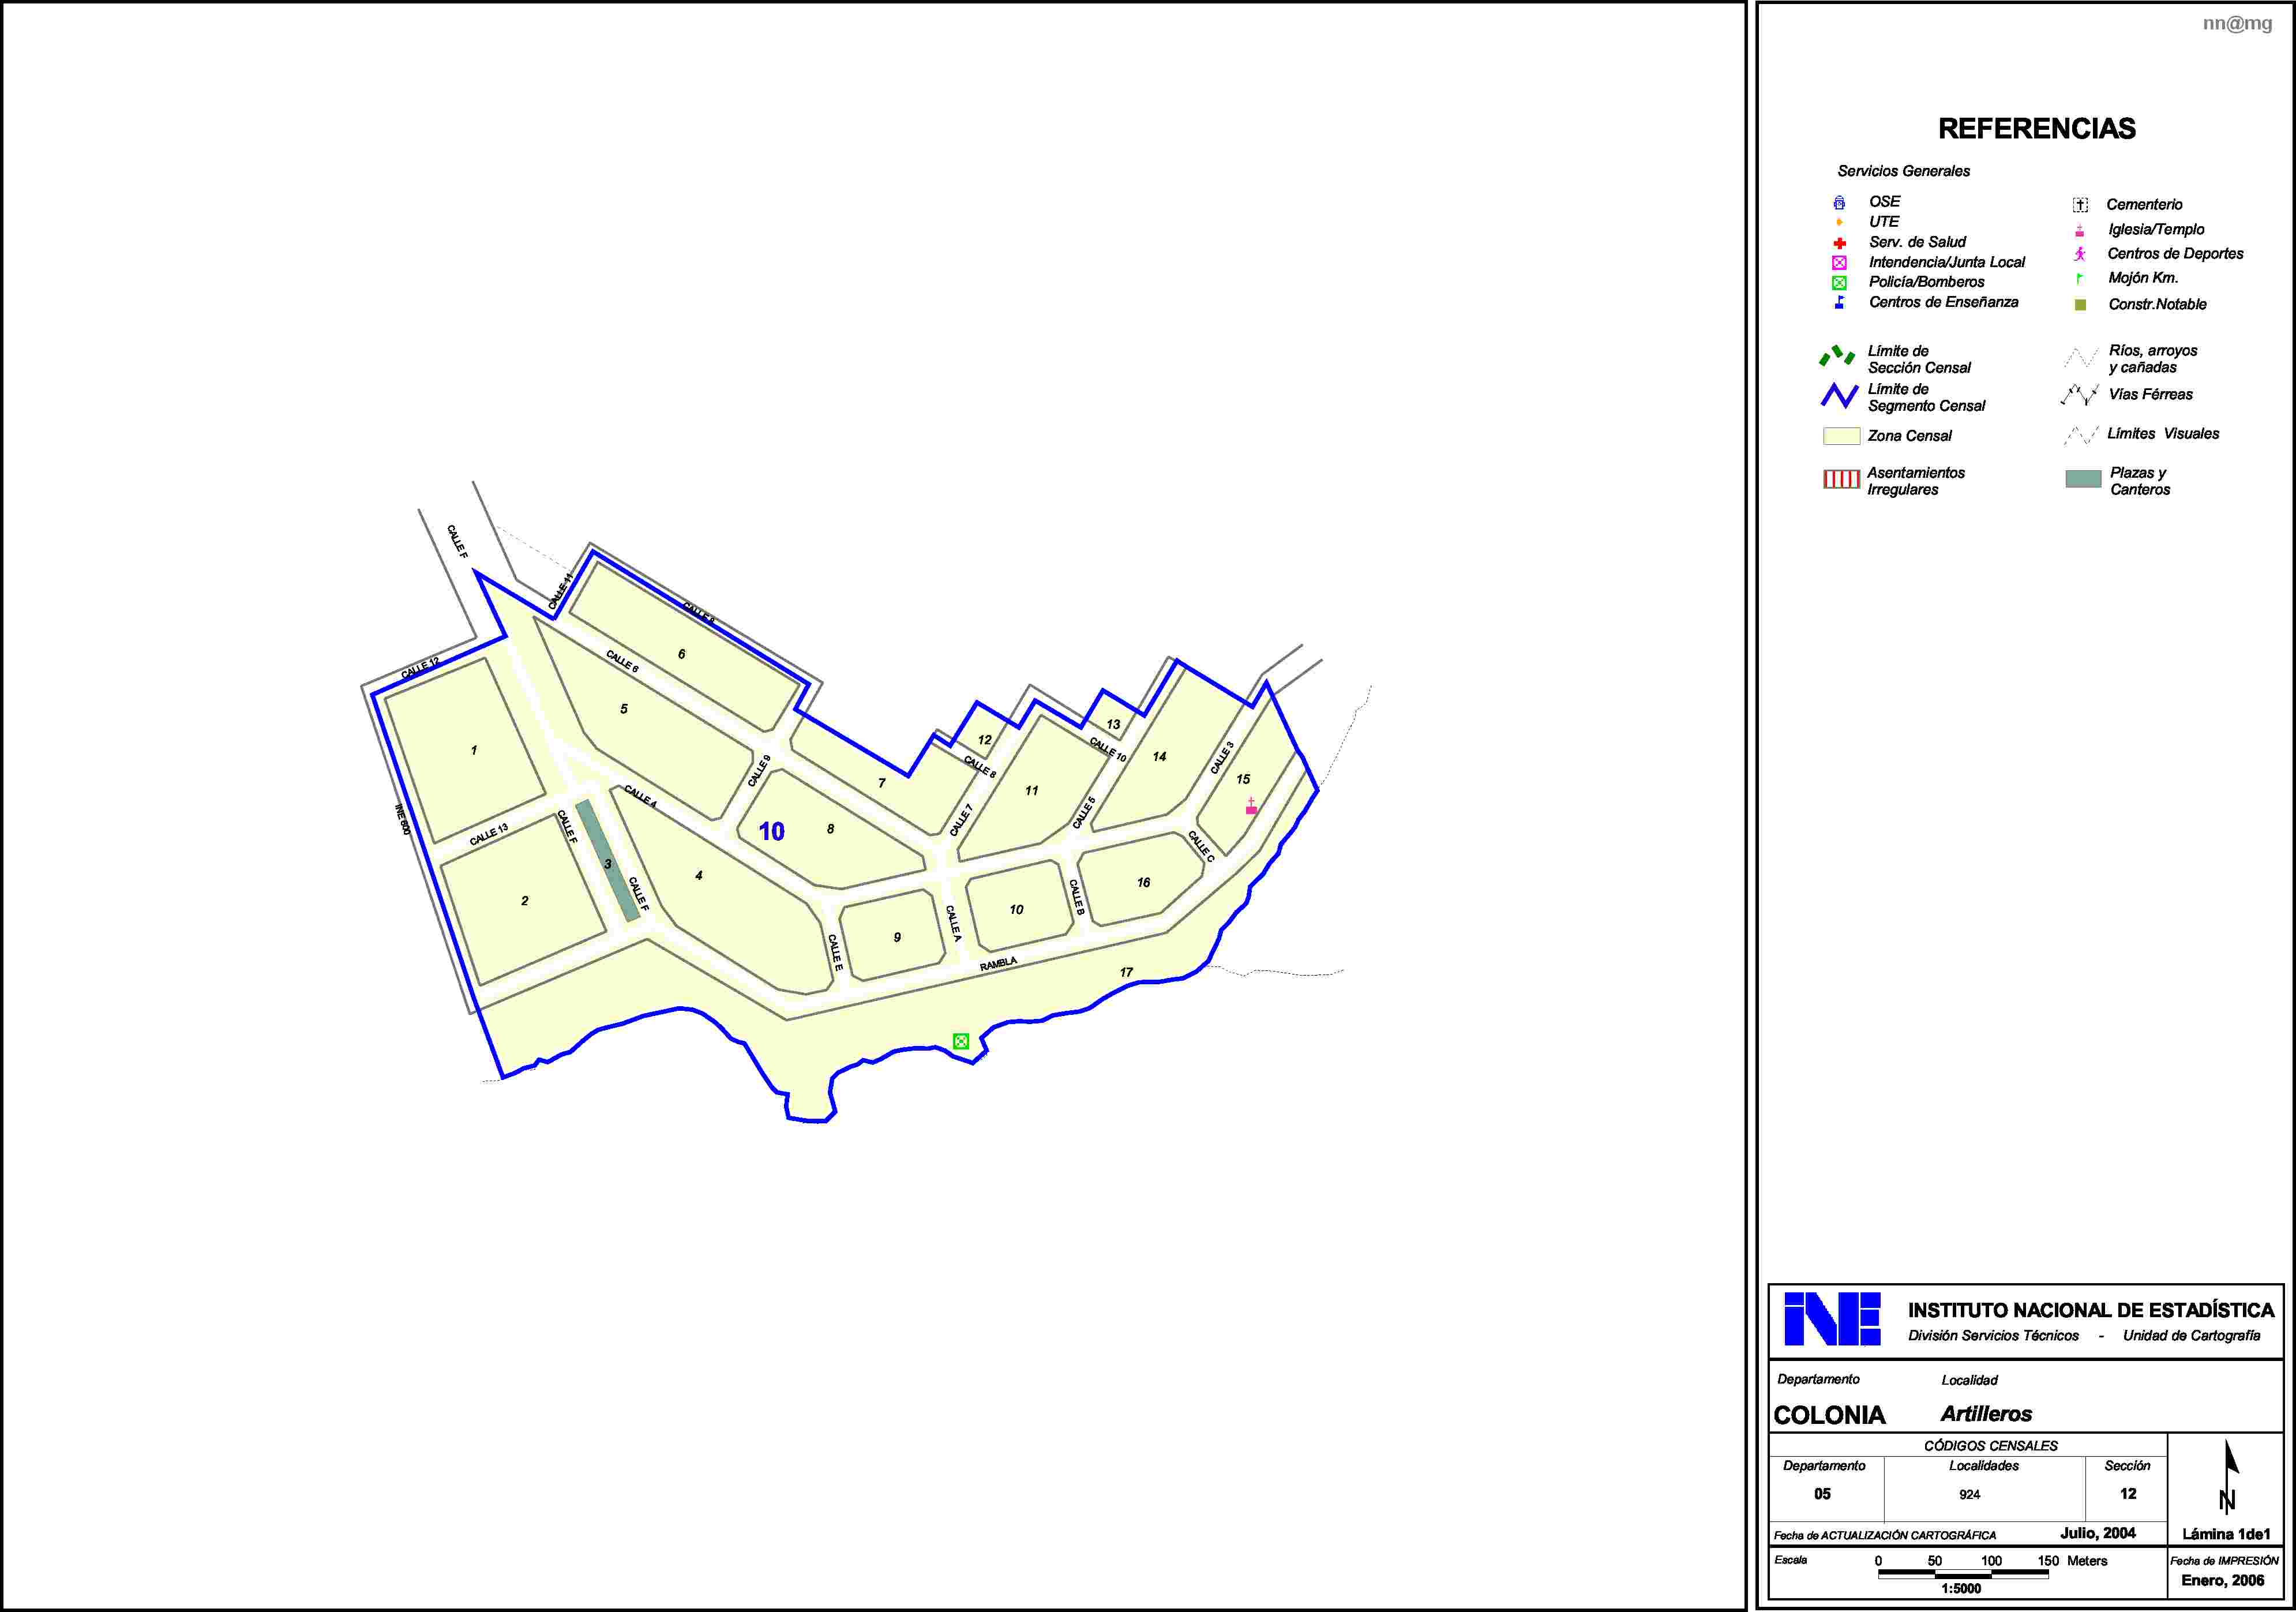Image resolution: width=2296 pixels, height=1612 pixels.
Task: Click the COLONIA department name
Action: point(1829,1416)
